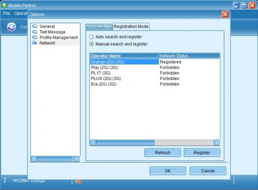Open the Profile Management folder icon
The width and height of the screenshot is (258, 190).
coord(35,37)
